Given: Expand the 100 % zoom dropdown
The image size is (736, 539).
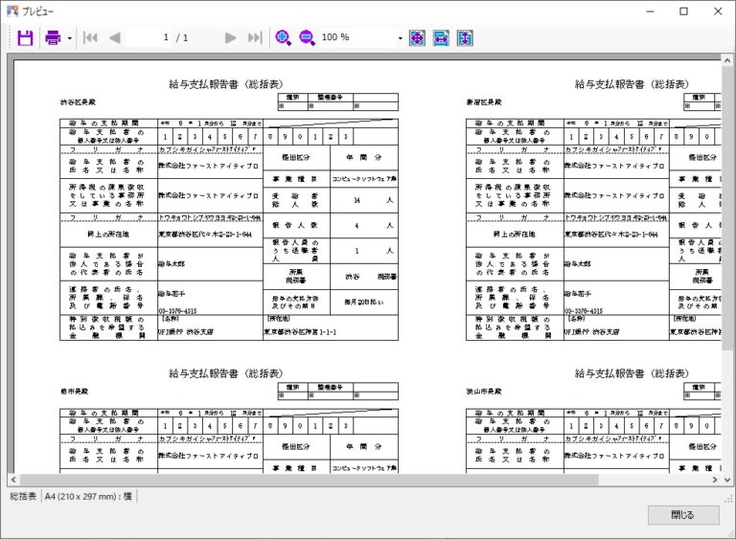Looking at the screenshot, I should [x=400, y=38].
